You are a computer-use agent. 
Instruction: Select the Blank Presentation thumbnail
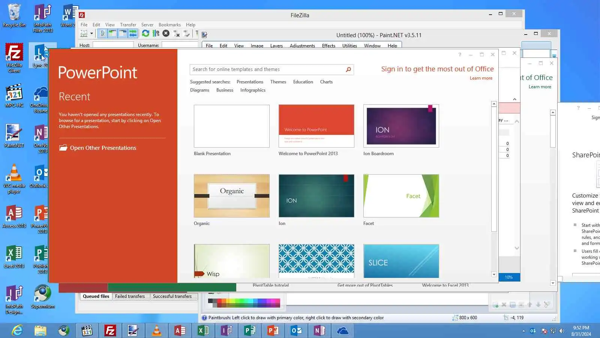232,126
